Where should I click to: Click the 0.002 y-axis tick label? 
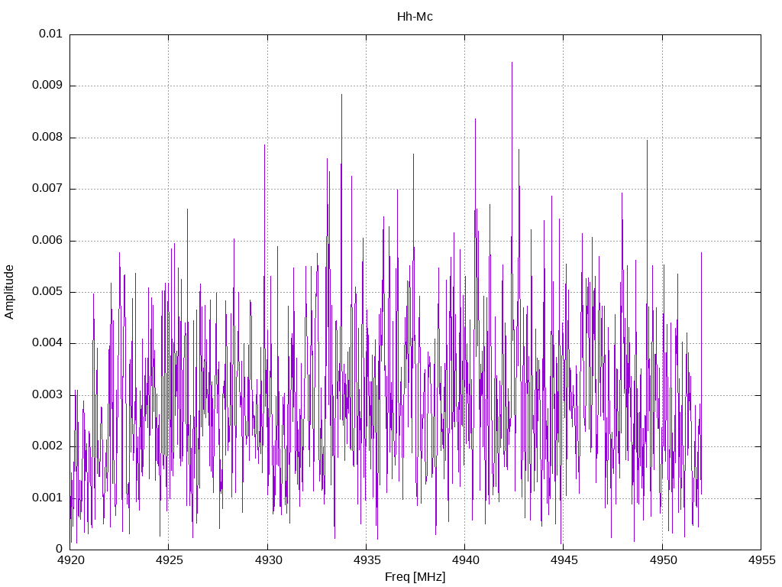(x=47, y=446)
